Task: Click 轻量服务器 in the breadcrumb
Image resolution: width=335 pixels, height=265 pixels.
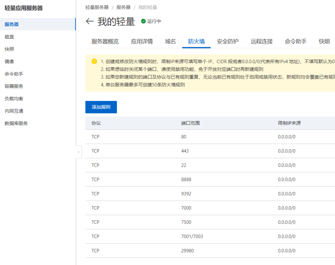Action: click(x=97, y=7)
